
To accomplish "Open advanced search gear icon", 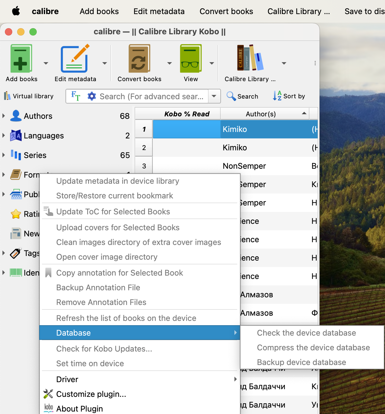I will [92, 96].
